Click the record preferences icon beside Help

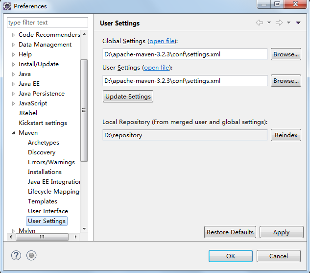pos(31,255)
